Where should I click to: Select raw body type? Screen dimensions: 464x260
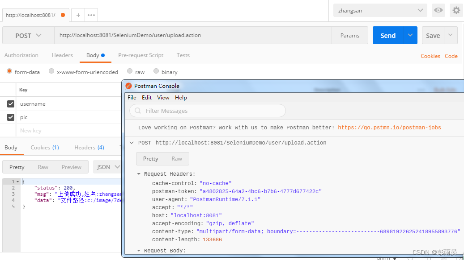[130, 71]
